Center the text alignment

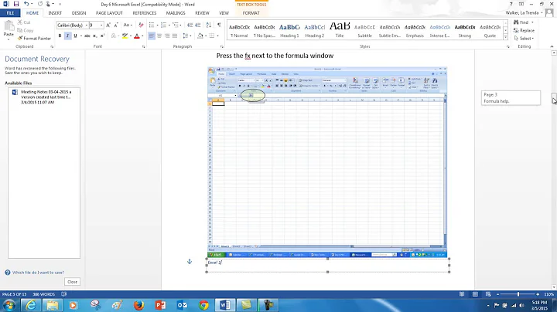point(159,36)
